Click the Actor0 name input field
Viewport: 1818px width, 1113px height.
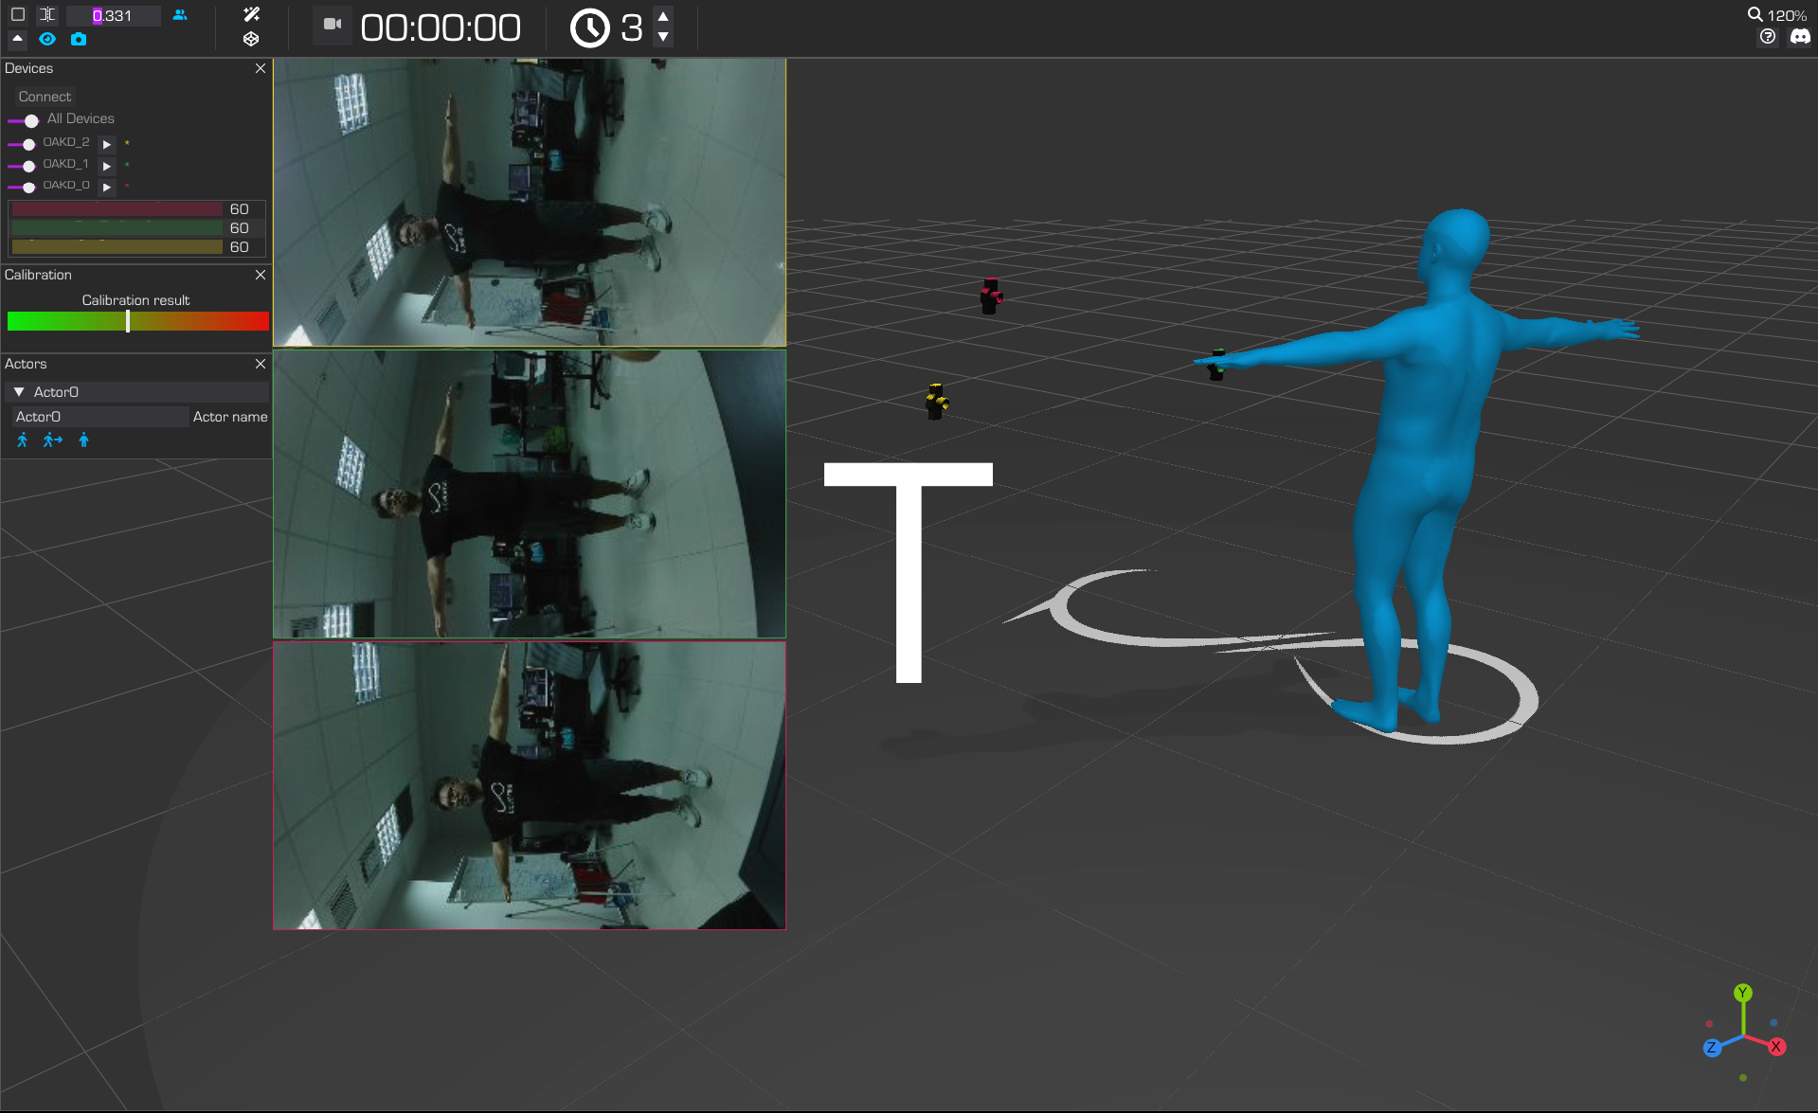100,417
